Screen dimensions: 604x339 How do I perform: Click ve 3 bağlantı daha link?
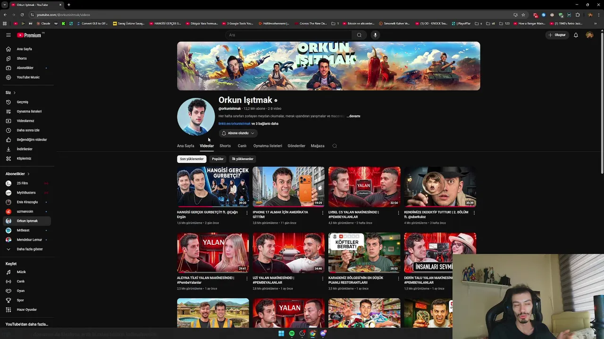265,124
